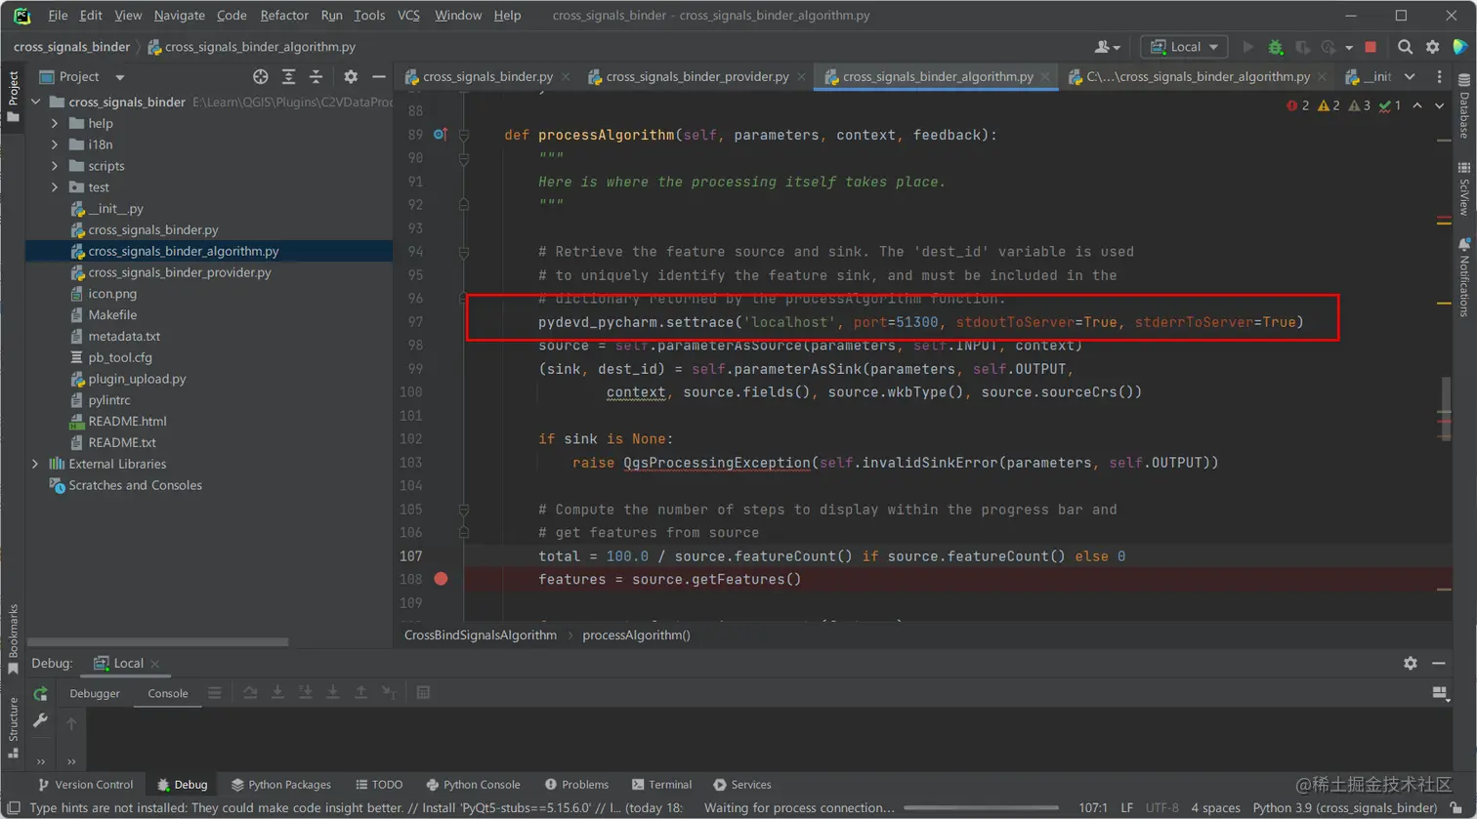This screenshot has width=1477, height=819.
Task: Click Collapse All in Project panel
Action: tap(316, 77)
